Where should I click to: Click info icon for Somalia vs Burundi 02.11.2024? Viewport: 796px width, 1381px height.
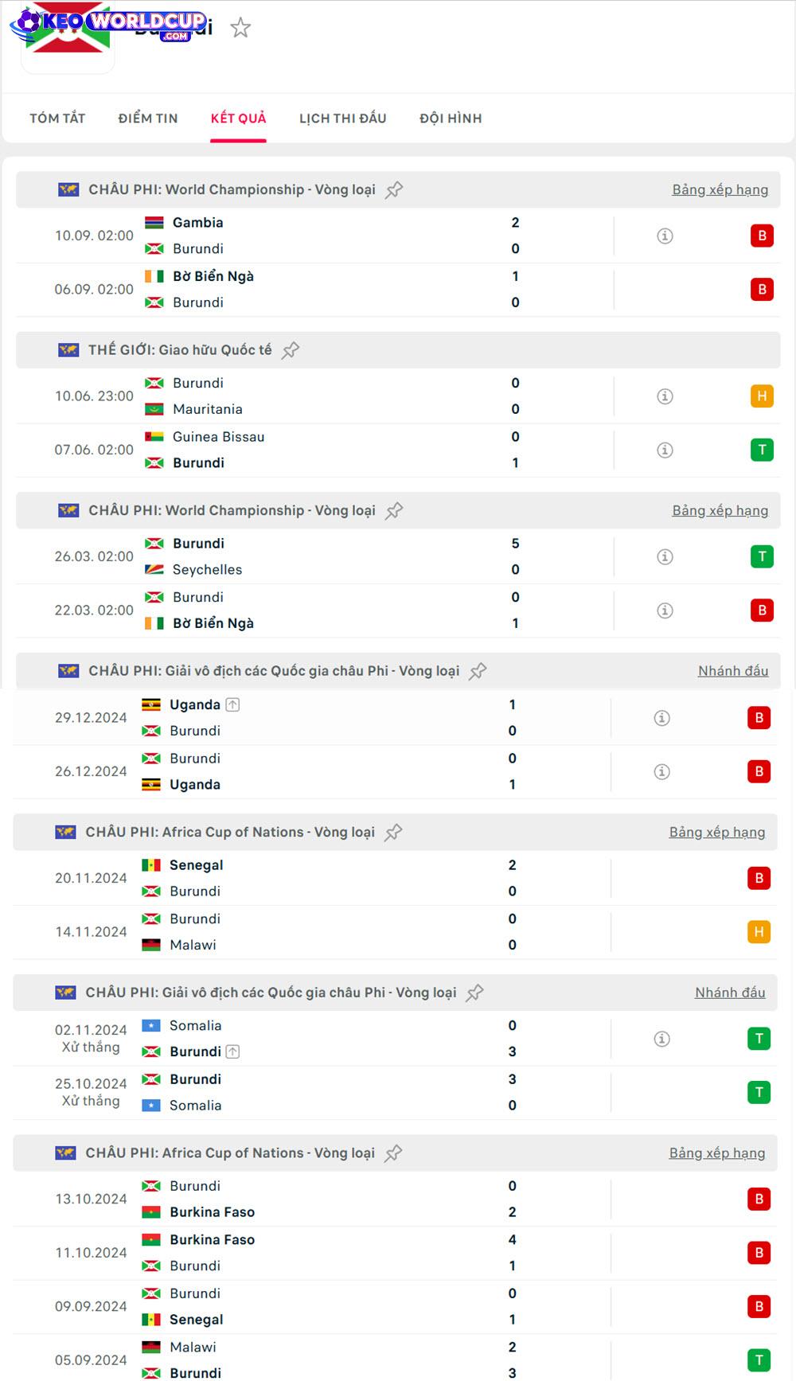pos(661,1039)
